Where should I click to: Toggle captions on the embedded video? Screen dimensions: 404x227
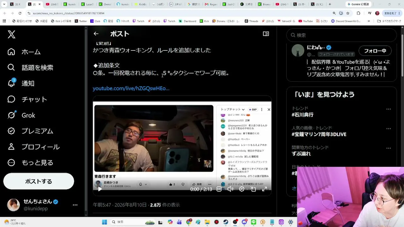click(x=219, y=189)
